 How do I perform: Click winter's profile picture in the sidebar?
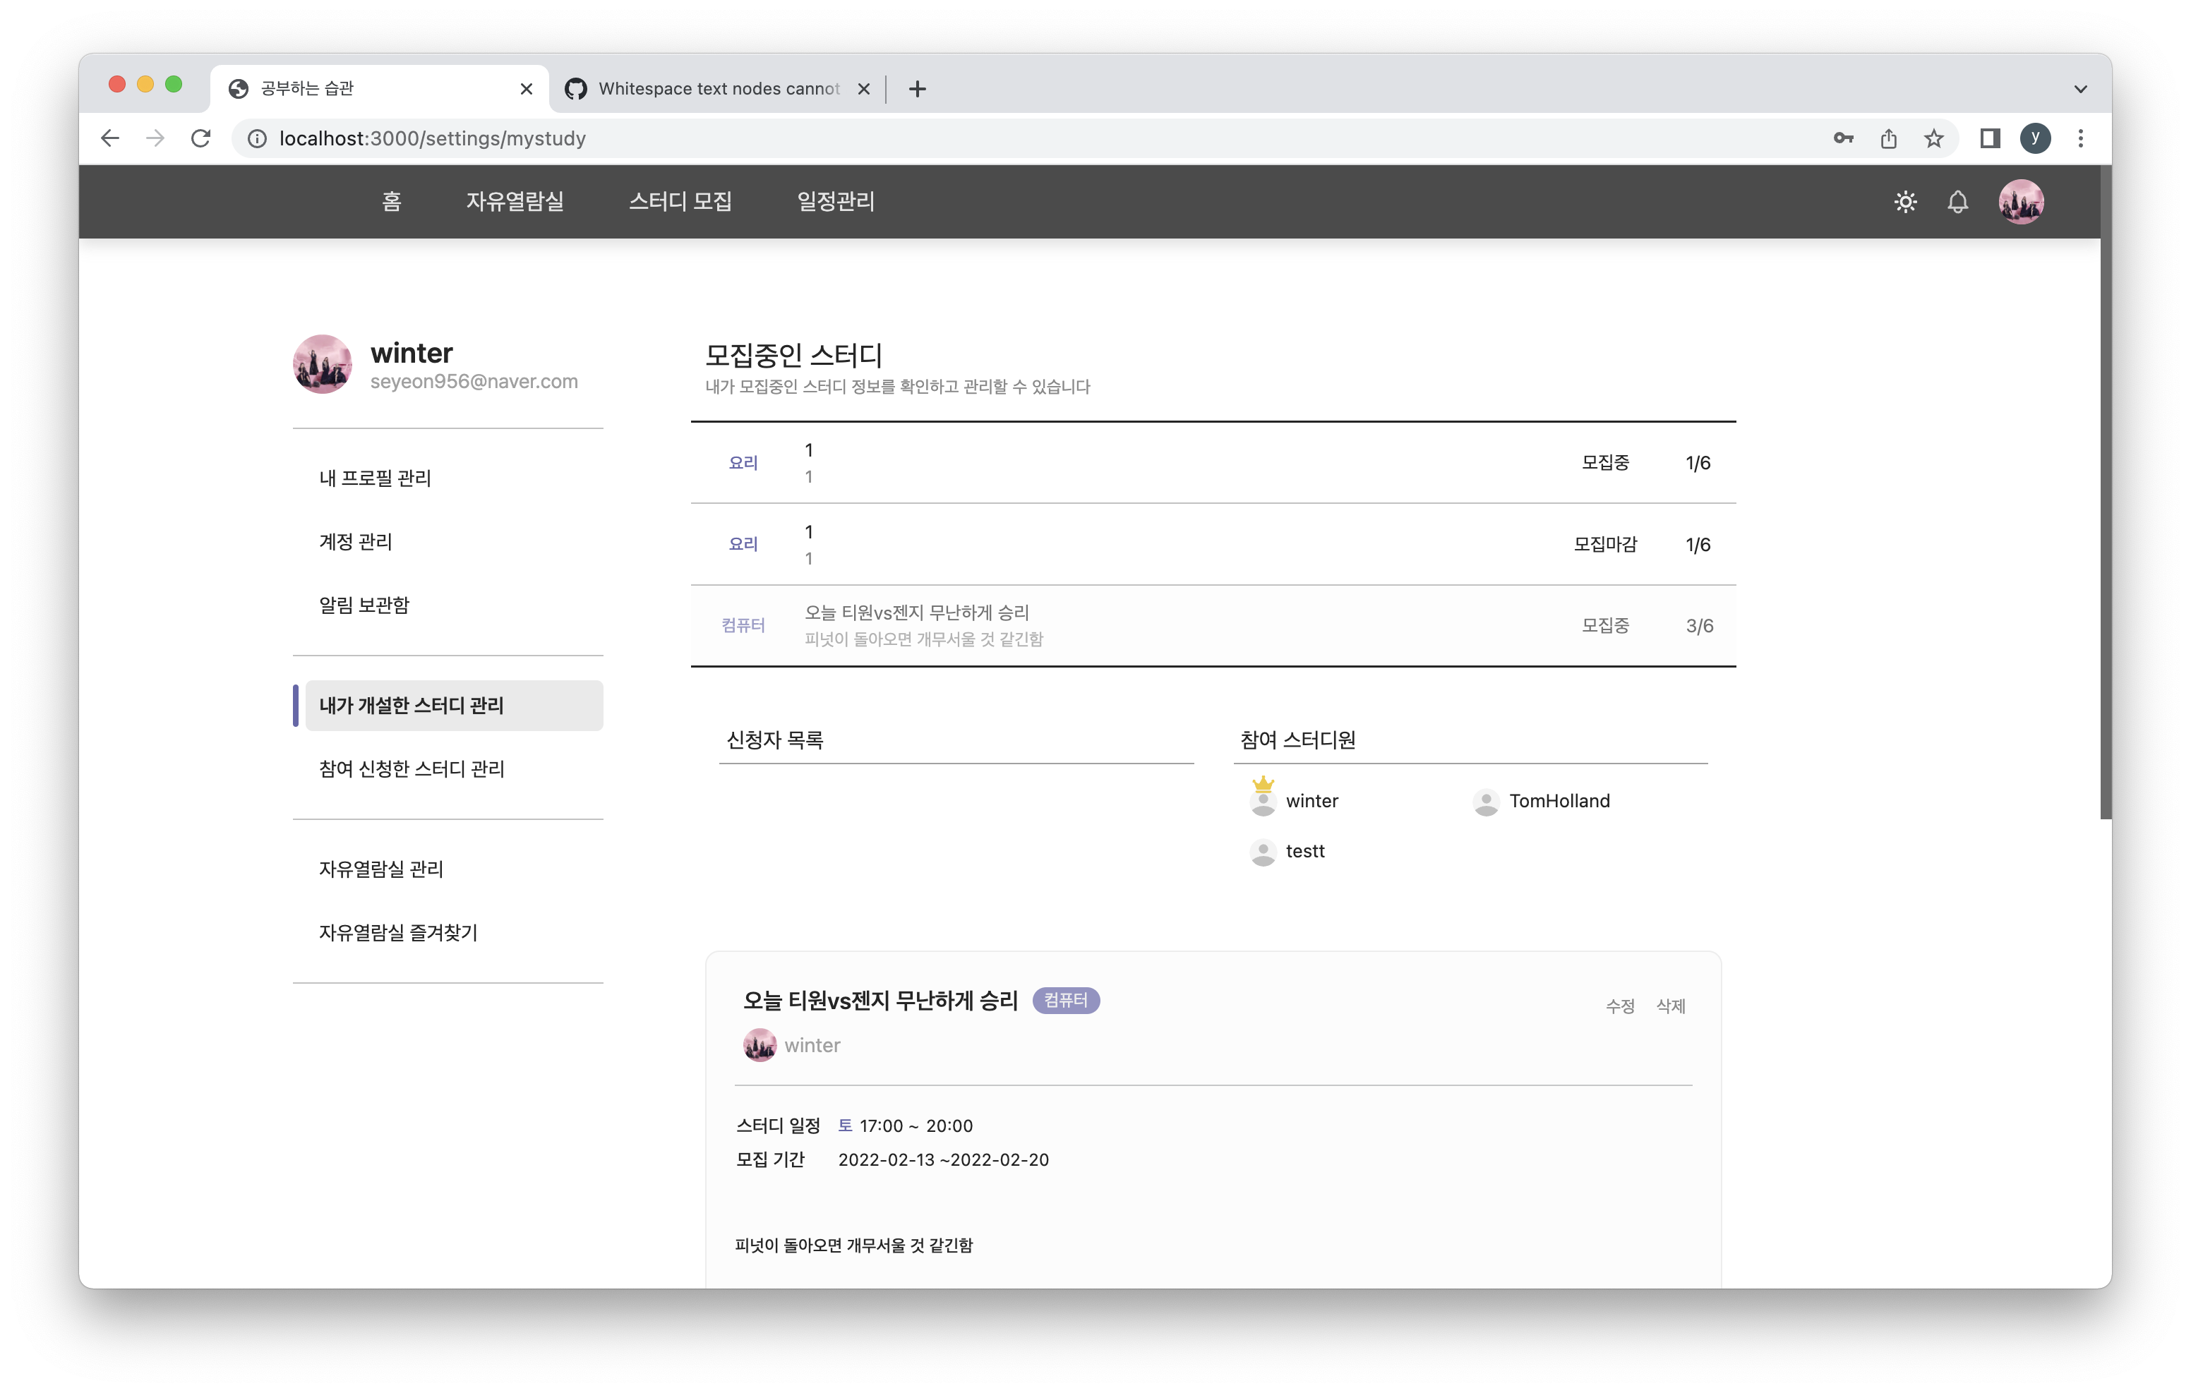[x=322, y=364]
